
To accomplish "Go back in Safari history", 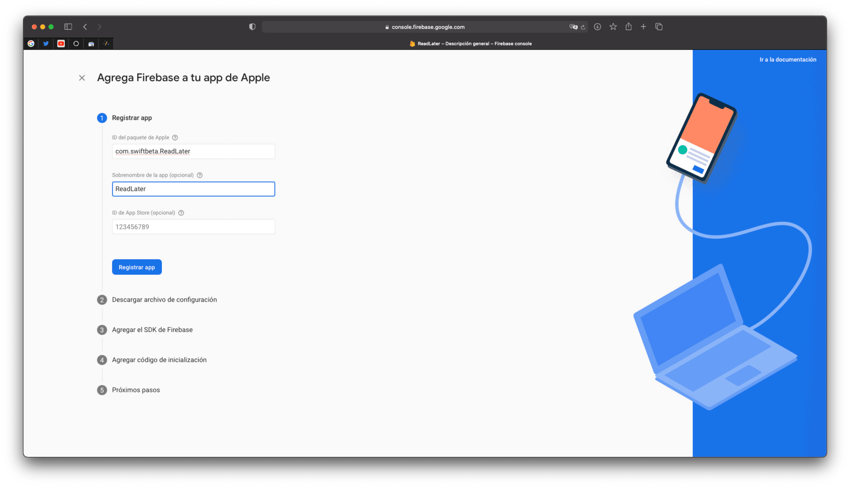I will pos(85,27).
